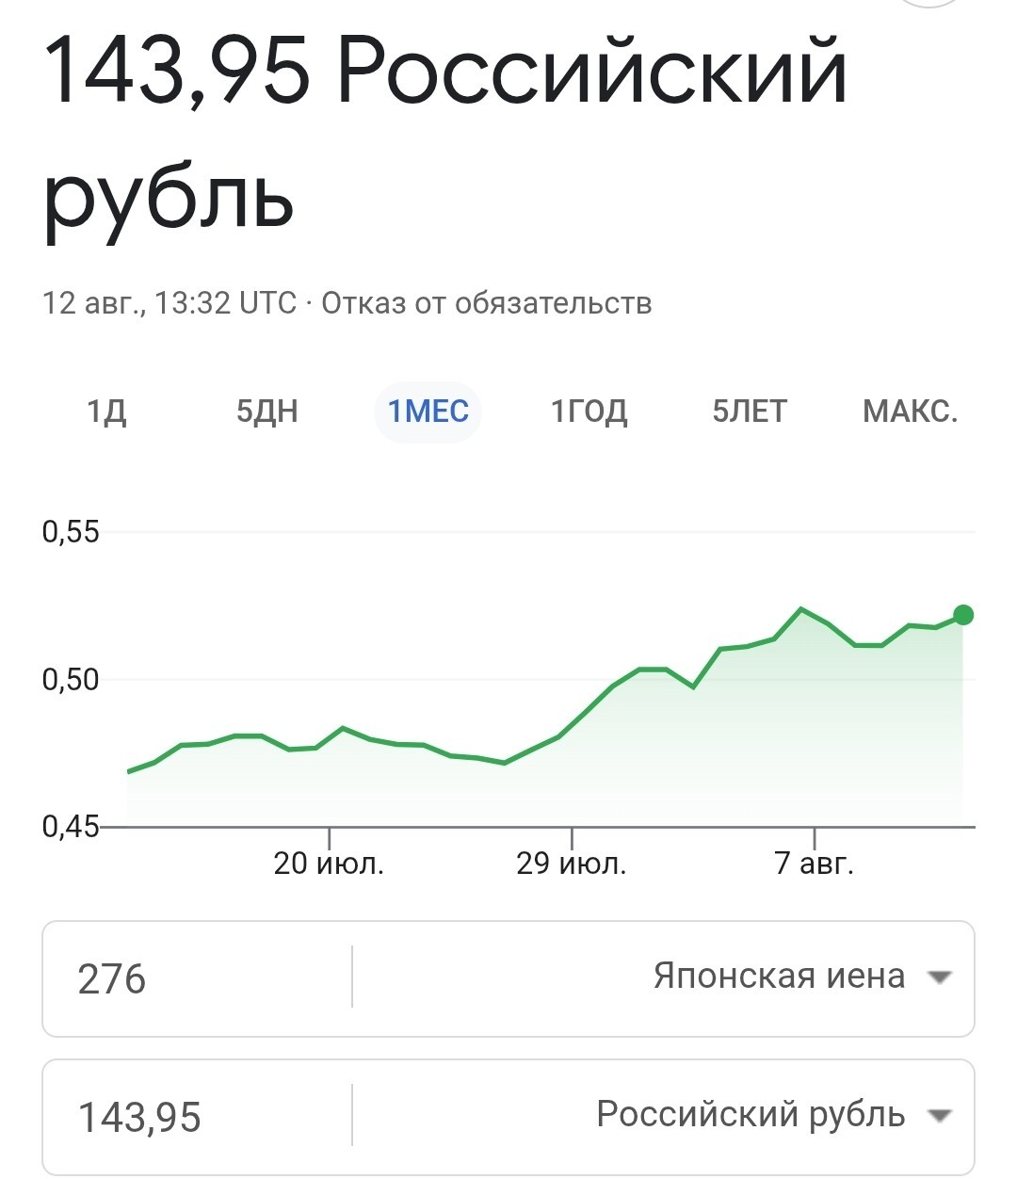1017x1179 pixels.
Task: Expand the Японская иена dropdown arrow
Action: tap(938, 977)
